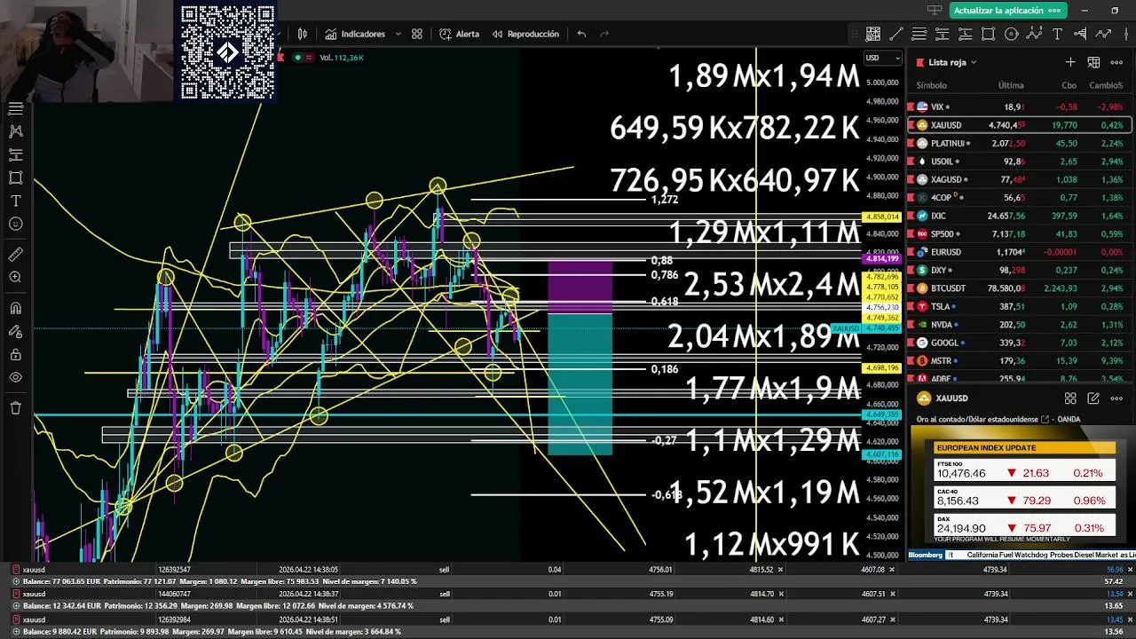Redo the chart action
The width and height of the screenshot is (1136, 639).
point(604,34)
